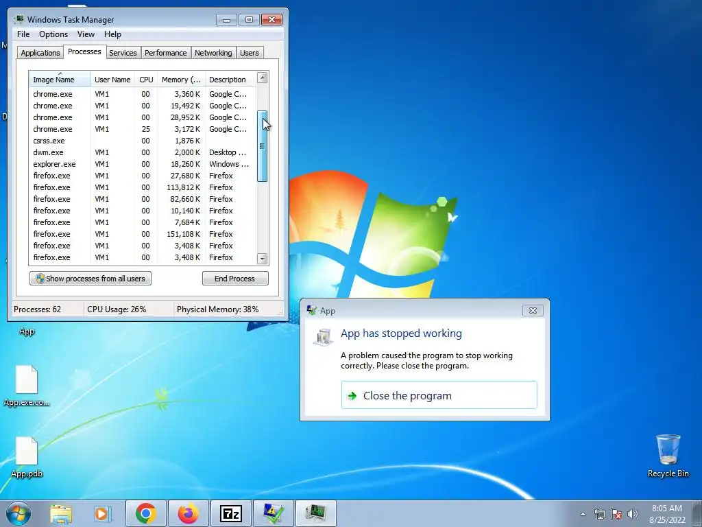Select Recycle Bin desktop icon
The width and height of the screenshot is (702, 527).
[x=668, y=456]
